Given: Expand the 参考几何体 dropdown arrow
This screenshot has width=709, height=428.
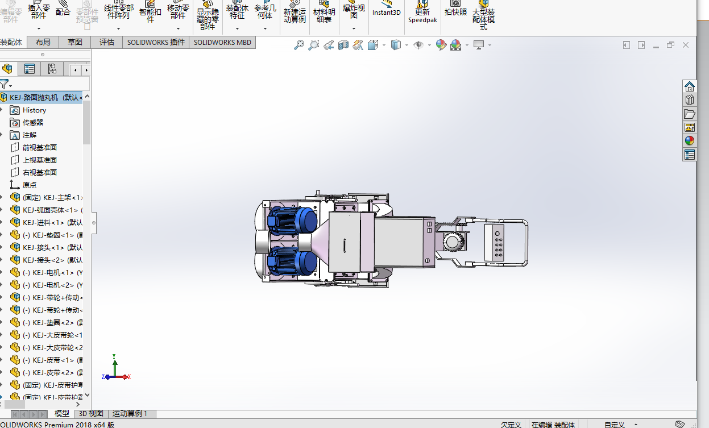Looking at the screenshot, I should click(265, 28).
